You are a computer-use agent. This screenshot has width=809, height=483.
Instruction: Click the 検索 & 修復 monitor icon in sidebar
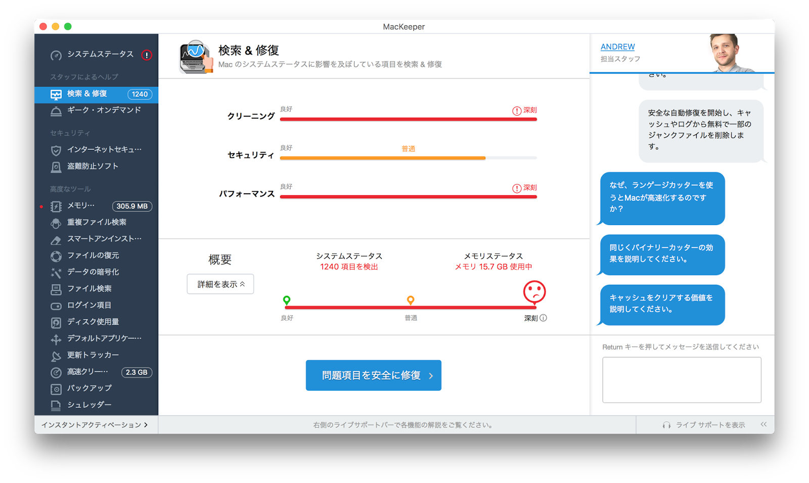56,94
